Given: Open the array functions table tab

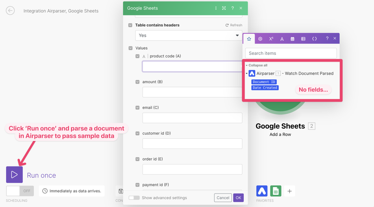Looking at the screenshot, I should (303, 39).
